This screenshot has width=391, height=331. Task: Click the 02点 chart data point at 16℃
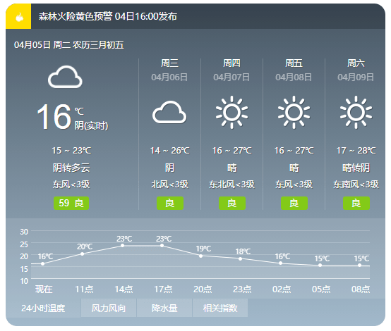(x=280, y=263)
